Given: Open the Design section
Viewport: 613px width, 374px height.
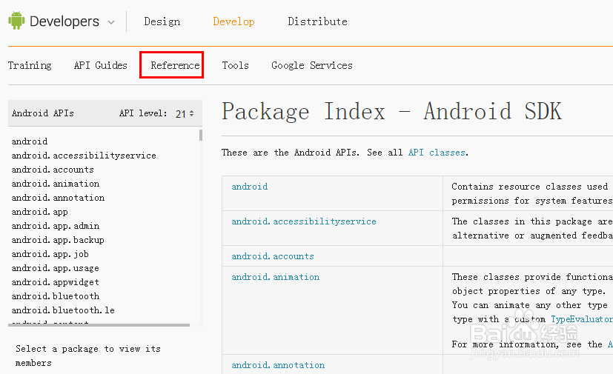Looking at the screenshot, I should pyautogui.click(x=162, y=21).
